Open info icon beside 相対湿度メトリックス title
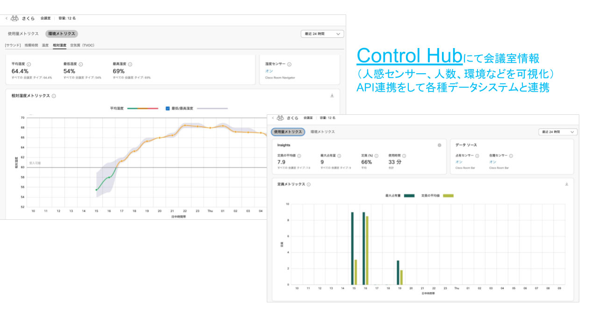This screenshot has height=336, width=598. coord(54,96)
